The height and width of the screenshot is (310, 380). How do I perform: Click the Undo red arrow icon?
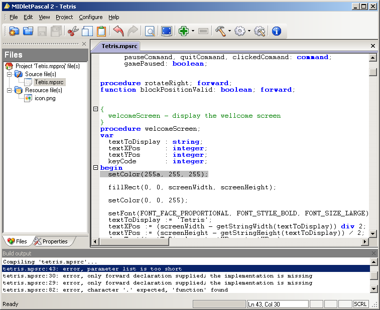(118, 31)
